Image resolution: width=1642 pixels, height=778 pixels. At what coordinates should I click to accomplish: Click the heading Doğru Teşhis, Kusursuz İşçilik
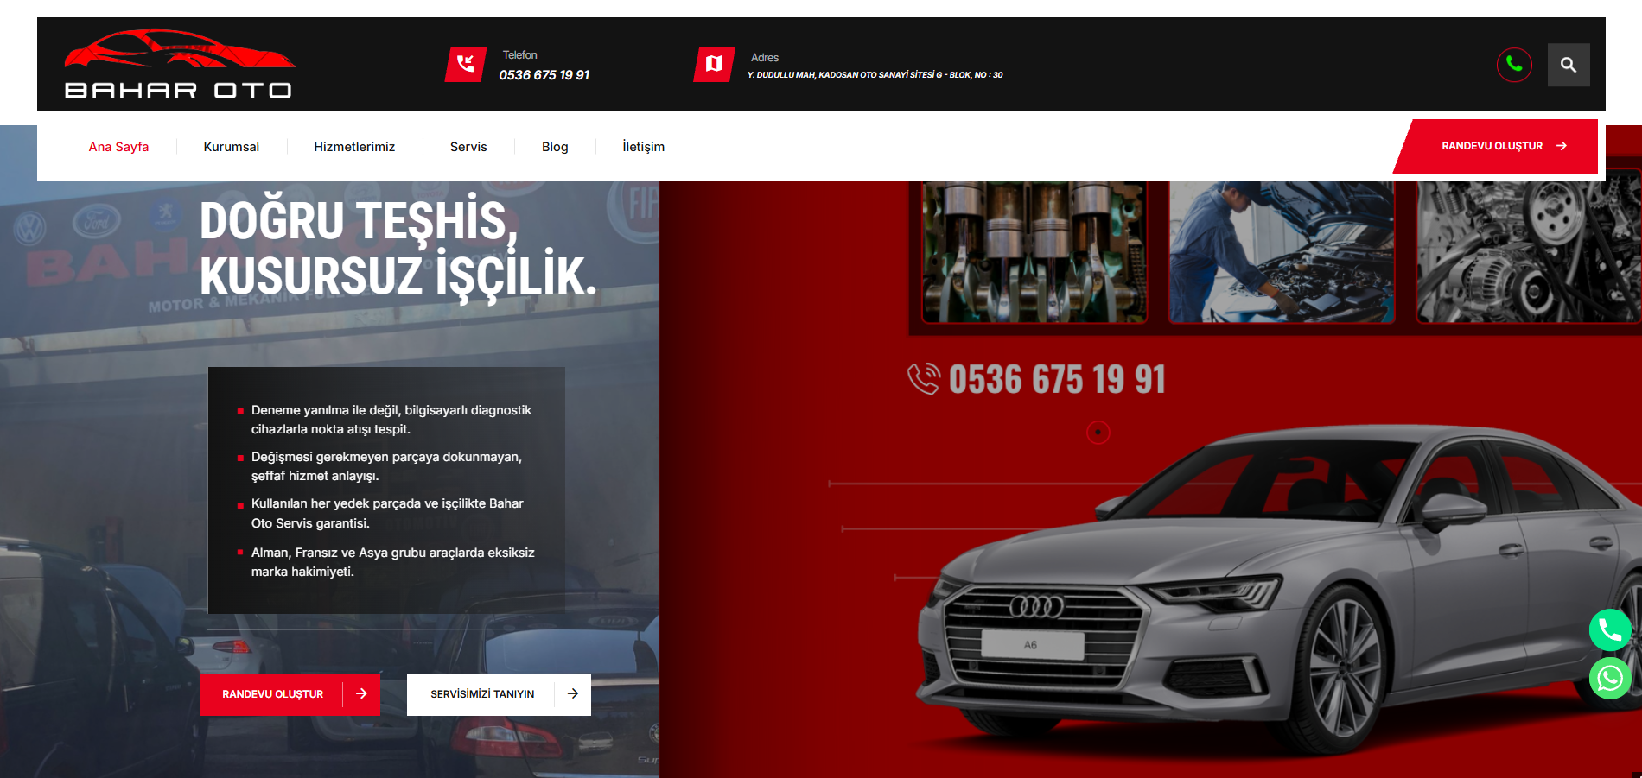click(x=398, y=249)
